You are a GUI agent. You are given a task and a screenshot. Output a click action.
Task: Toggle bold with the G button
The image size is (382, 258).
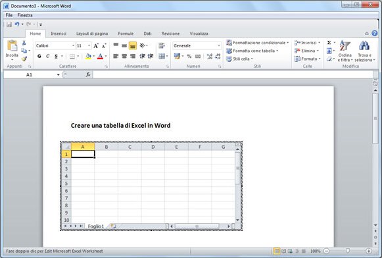coord(39,57)
